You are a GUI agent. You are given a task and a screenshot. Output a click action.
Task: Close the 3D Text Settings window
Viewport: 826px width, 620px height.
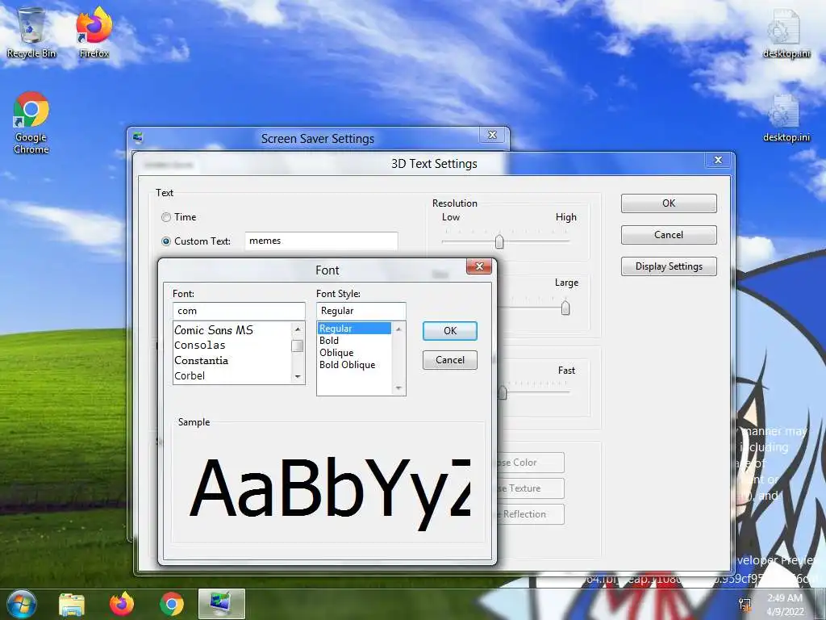718,160
